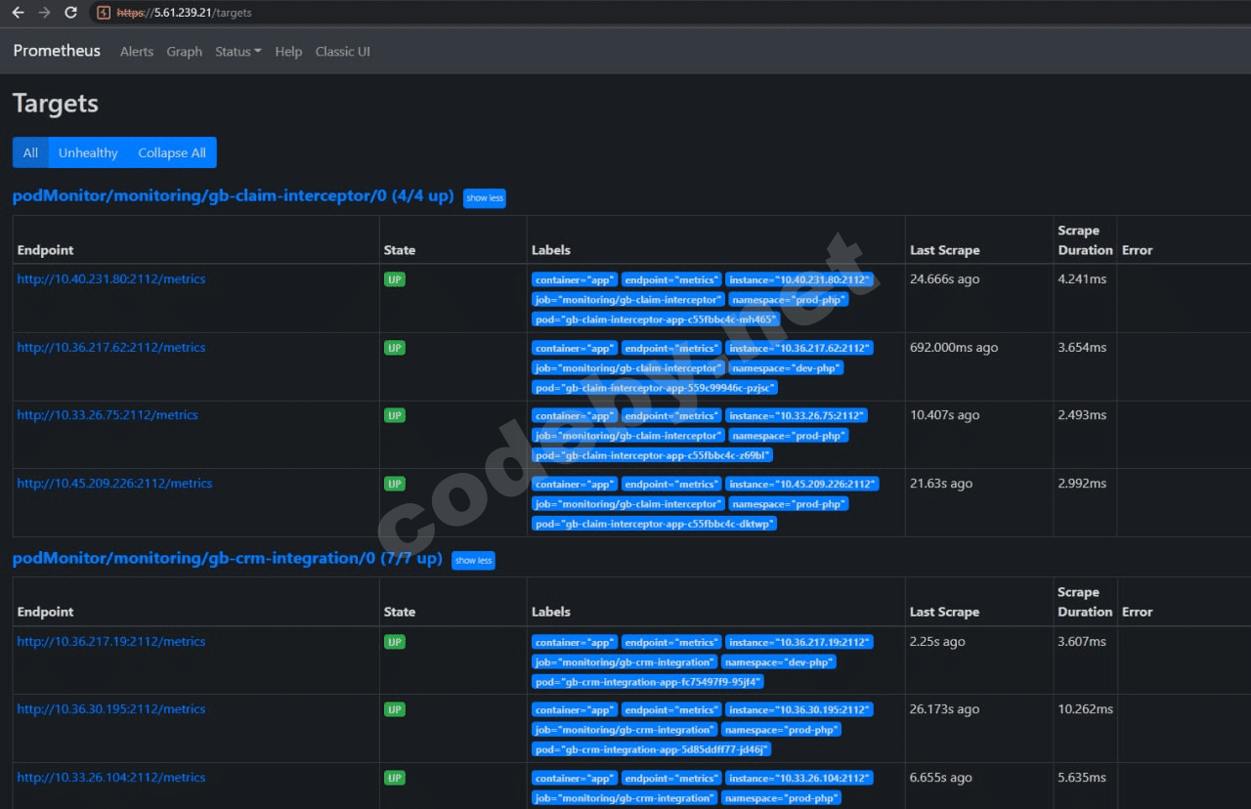Viewport: 1251px width, 809px height.
Task: Open the Alerts page
Action: point(137,52)
